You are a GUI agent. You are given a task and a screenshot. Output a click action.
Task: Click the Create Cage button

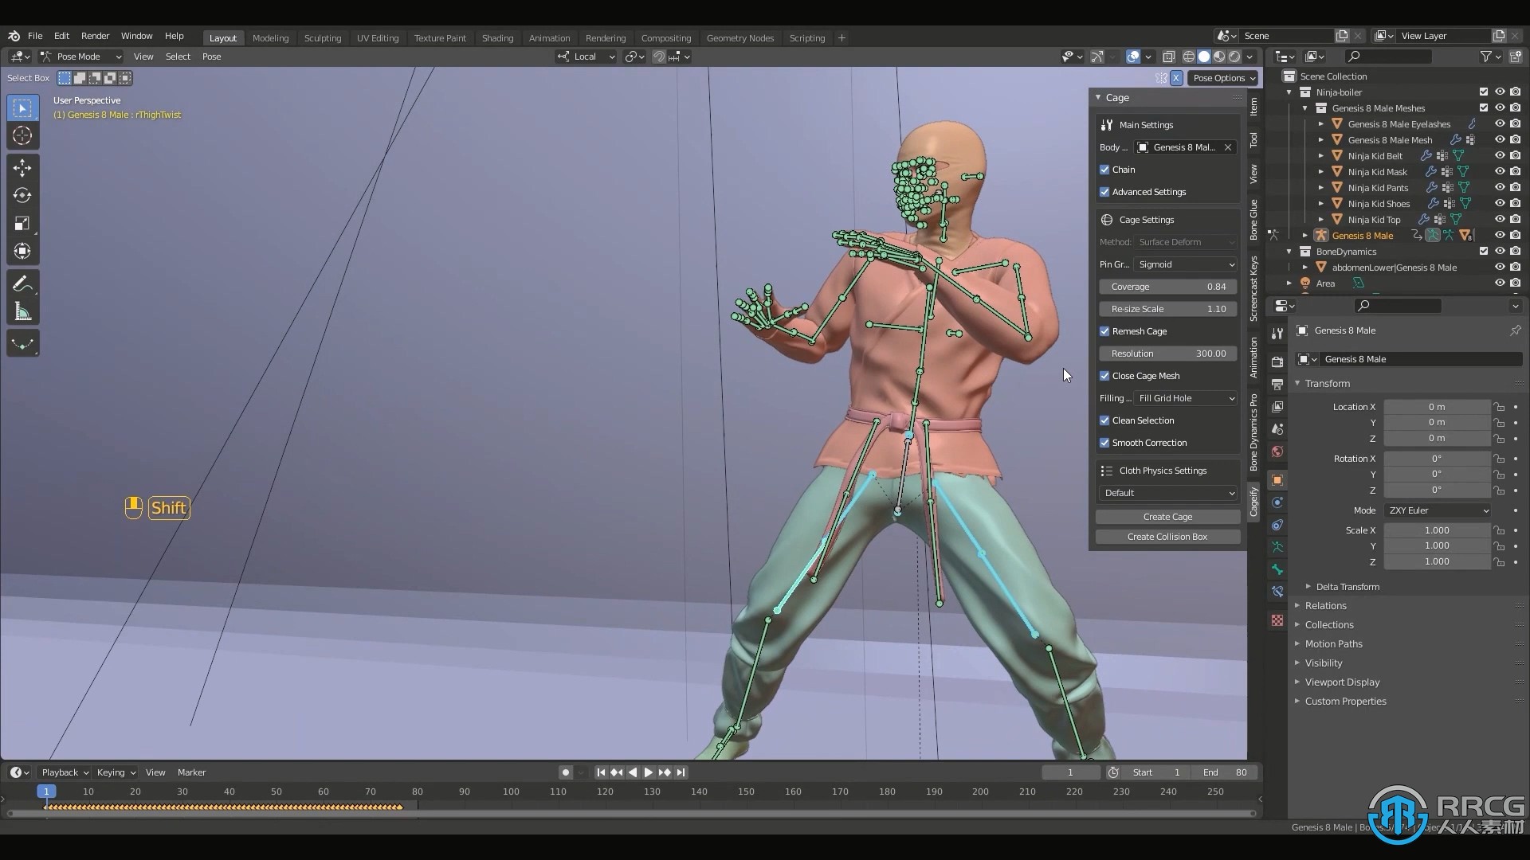click(x=1167, y=515)
